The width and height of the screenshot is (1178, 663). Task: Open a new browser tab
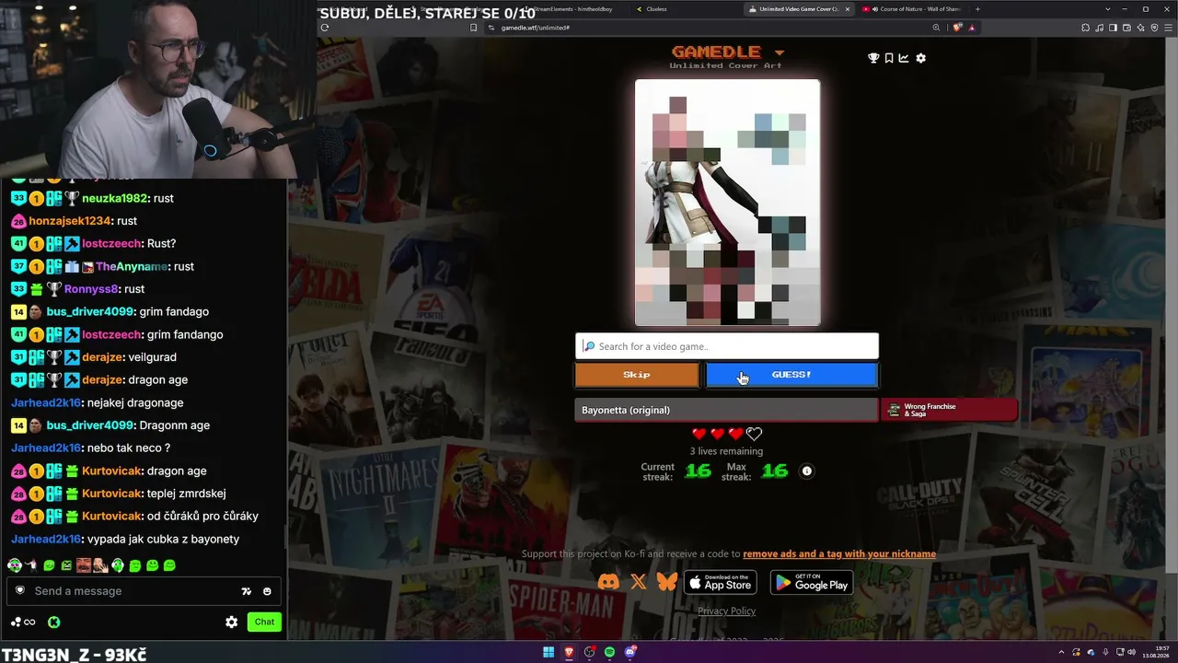pos(977,9)
